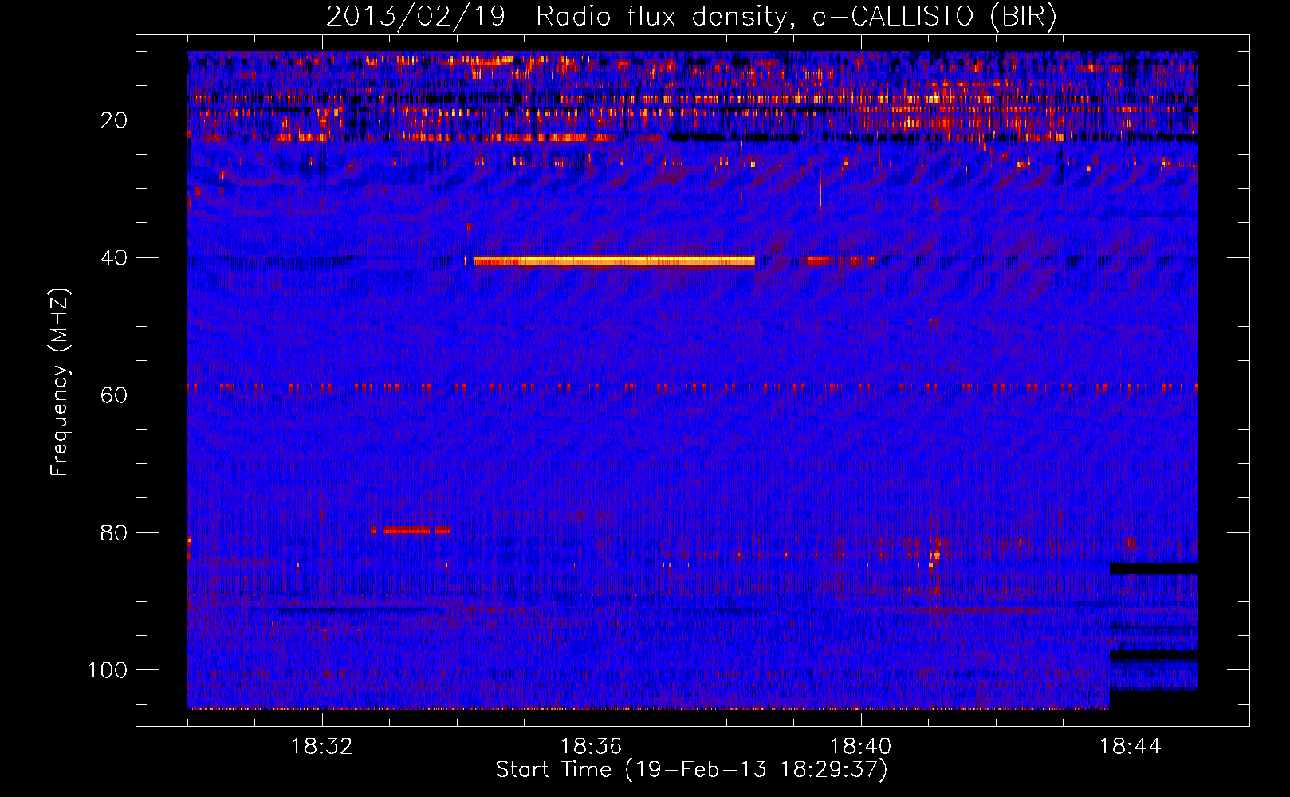The image size is (1290, 797).
Task: Click the short red emission band near 80 MHz
Action: (410, 530)
